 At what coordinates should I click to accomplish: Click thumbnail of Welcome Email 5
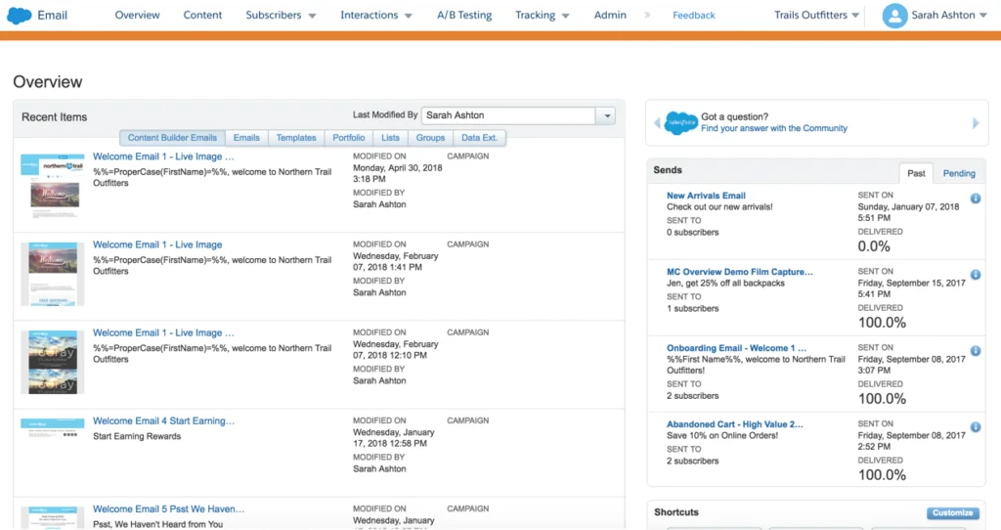click(53, 517)
